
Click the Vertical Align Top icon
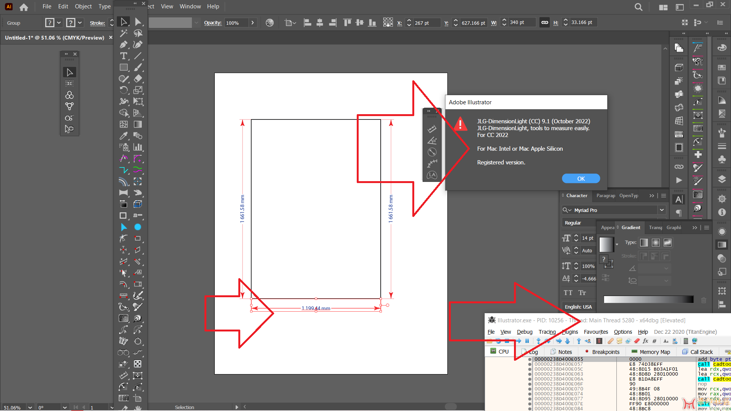(x=347, y=23)
